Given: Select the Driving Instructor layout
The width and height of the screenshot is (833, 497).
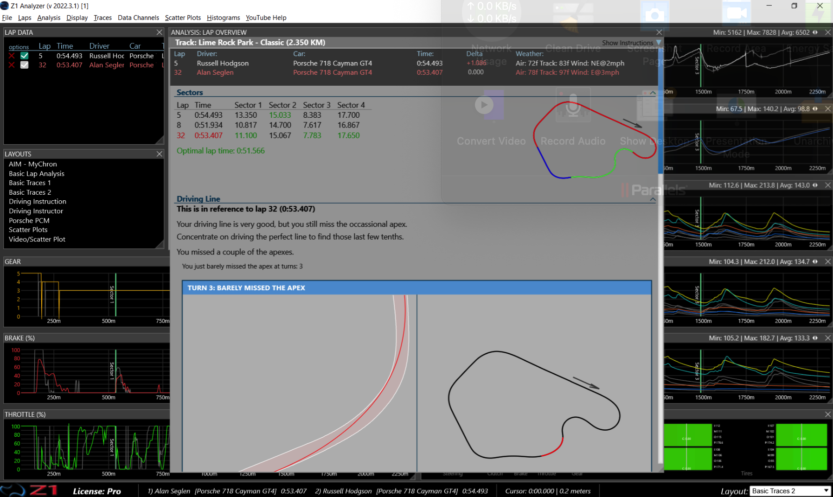Looking at the screenshot, I should (x=36, y=211).
